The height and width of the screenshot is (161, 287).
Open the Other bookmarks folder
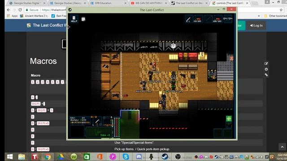(x=275, y=16)
